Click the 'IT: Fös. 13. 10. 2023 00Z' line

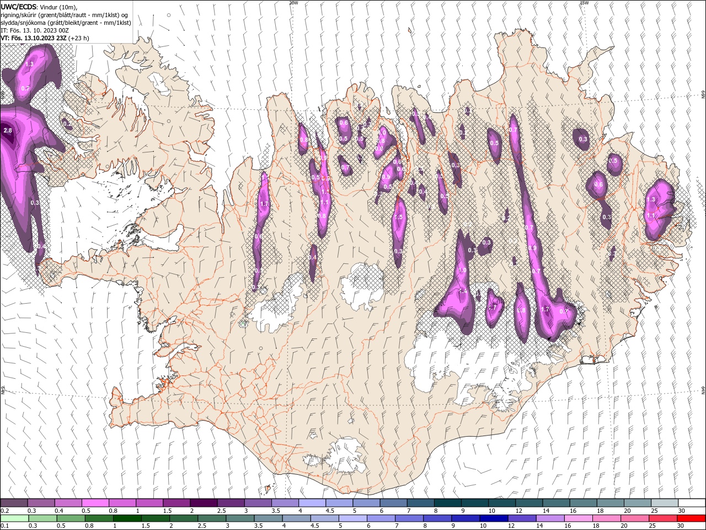[35, 30]
